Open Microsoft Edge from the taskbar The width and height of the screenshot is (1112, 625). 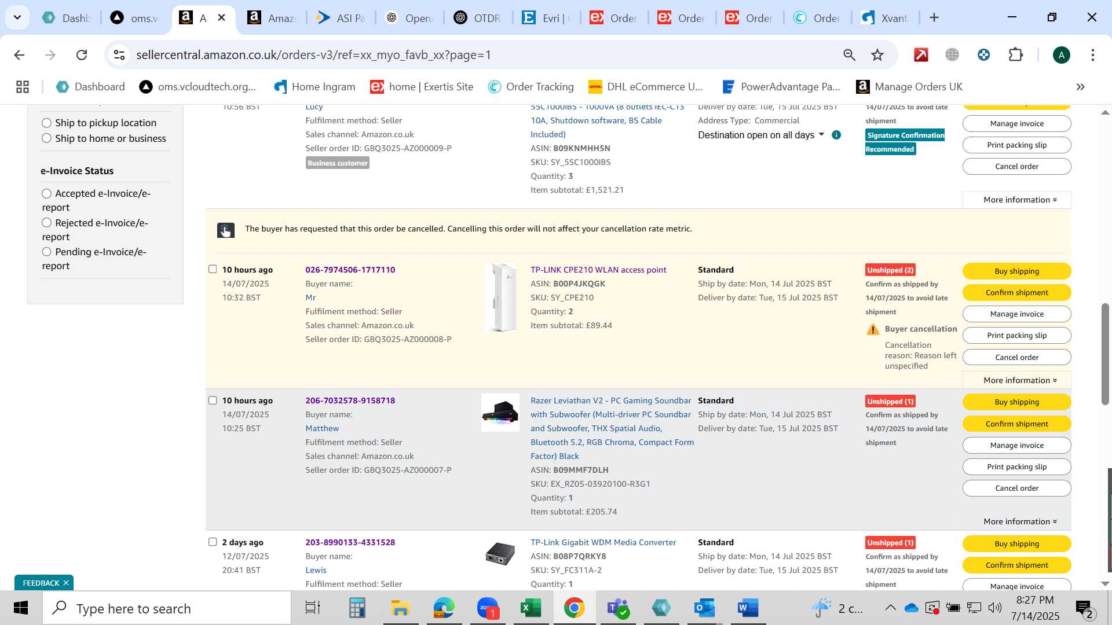444,608
